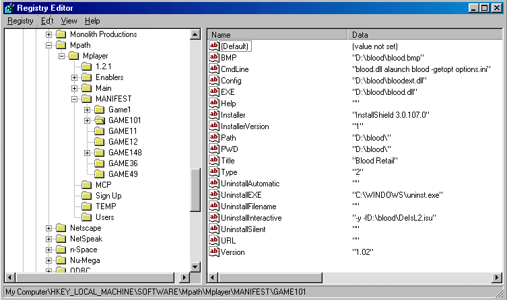Click the folder icon for Nu-Mega key
The width and height of the screenshot is (507, 300).
pyautogui.click(x=61, y=260)
